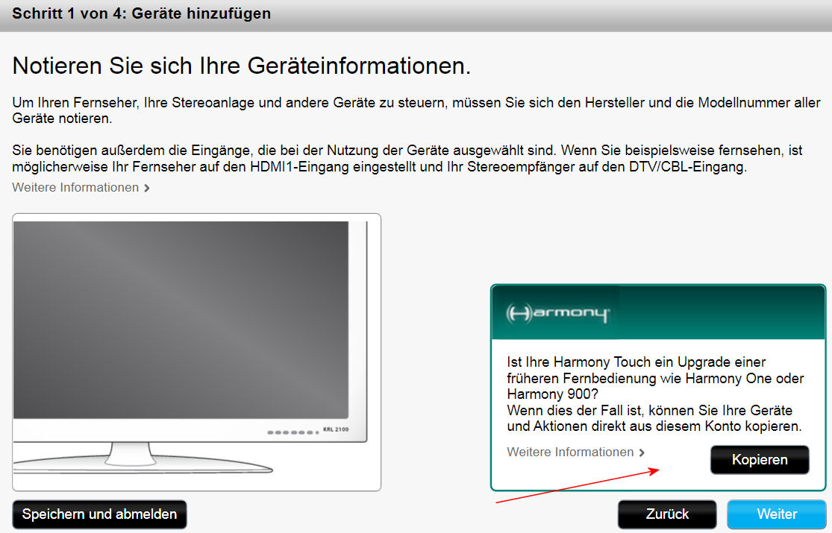Click the chevron beside Harmony panel's Weitere Informationen
This screenshot has width=832, height=533.
642,452
